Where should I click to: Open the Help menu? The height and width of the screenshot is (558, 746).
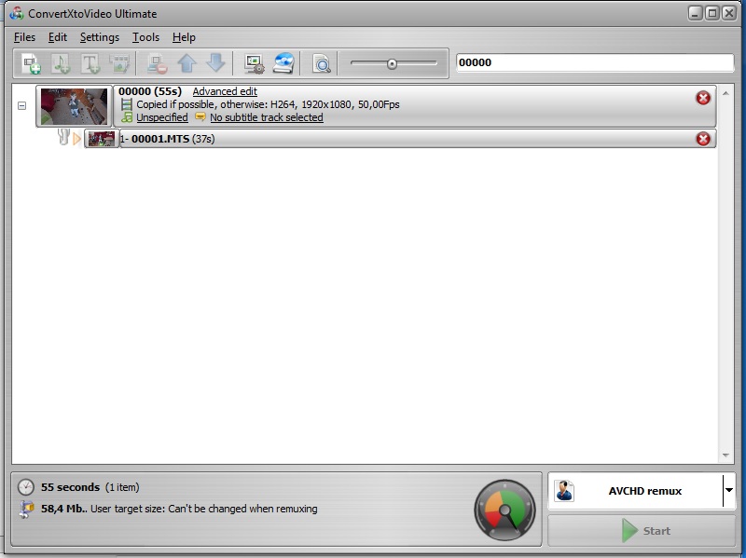click(184, 37)
